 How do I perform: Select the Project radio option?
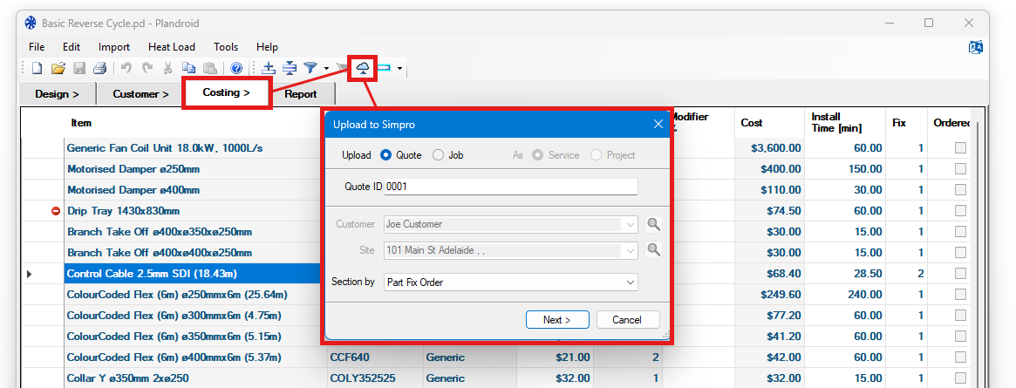tap(596, 155)
